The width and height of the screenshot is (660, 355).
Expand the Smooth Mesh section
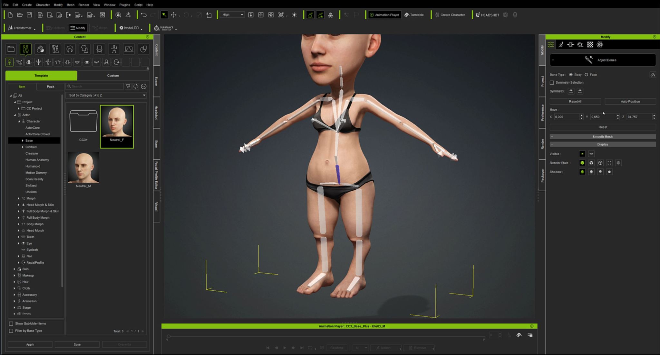coord(603,137)
